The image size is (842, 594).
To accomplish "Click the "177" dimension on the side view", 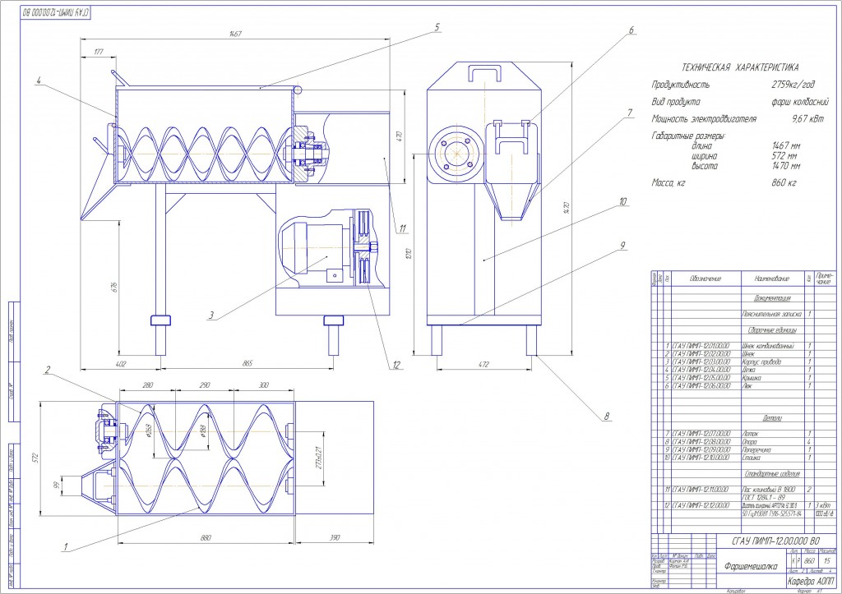I will pos(99,52).
